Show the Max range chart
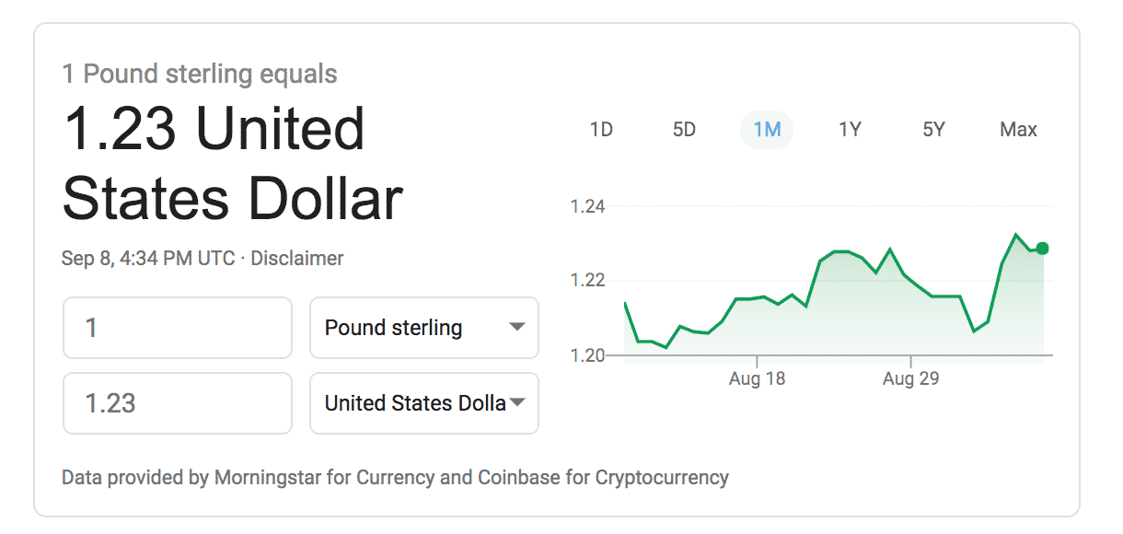 pos(1018,130)
